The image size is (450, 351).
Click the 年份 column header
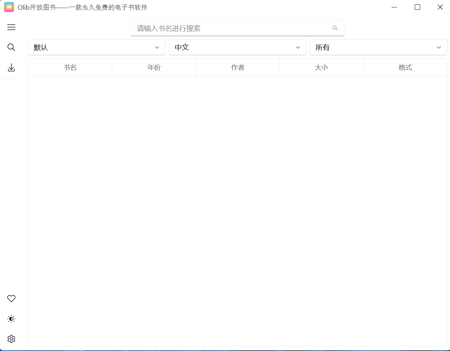(154, 67)
